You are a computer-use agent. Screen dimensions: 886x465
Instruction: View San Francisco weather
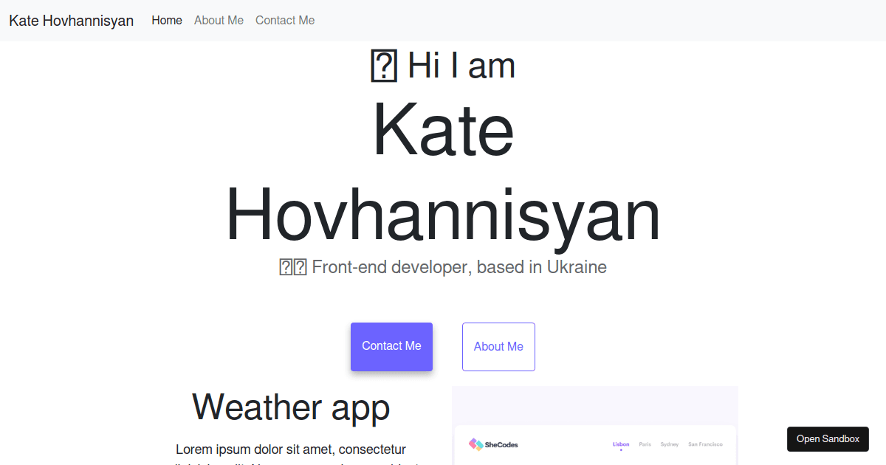(705, 444)
